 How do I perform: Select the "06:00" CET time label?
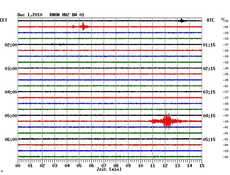point(11,139)
